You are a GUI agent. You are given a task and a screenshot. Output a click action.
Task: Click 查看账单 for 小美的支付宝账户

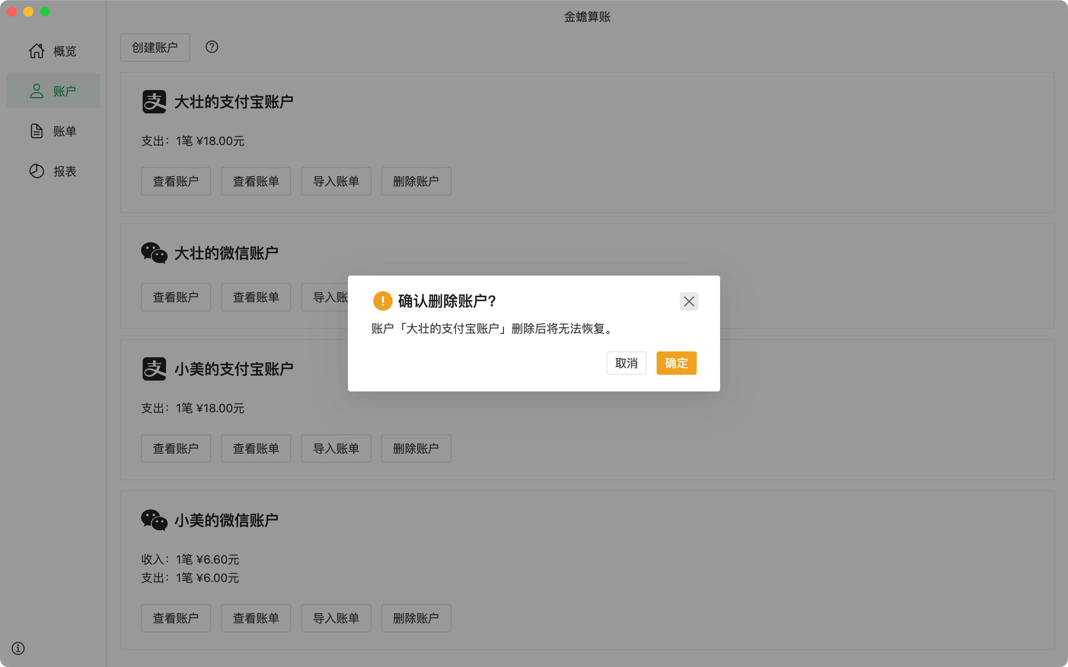pyautogui.click(x=256, y=449)
